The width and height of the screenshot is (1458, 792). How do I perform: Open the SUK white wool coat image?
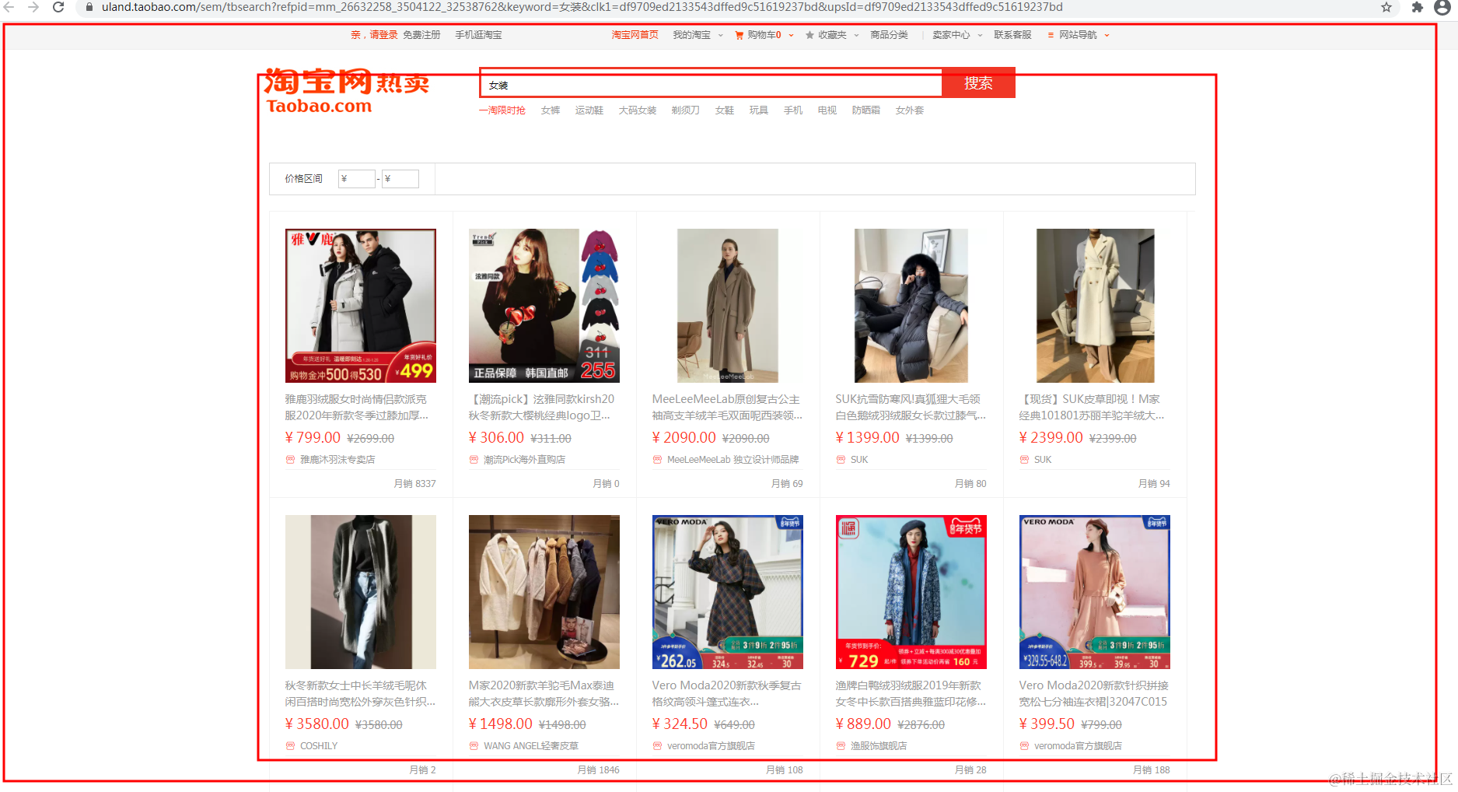(1095, 306)
